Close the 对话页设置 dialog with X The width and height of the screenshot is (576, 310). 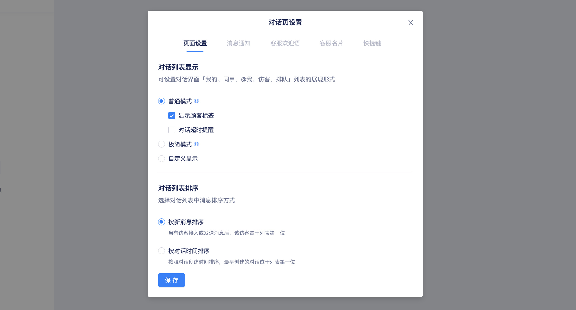[x=411, y=23]
